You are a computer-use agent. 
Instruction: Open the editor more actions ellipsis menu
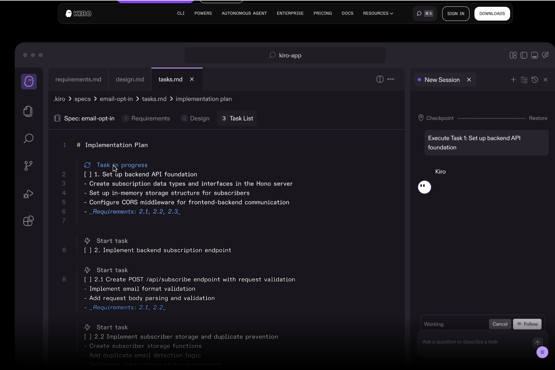pyautogui.click(x=391, y=79)
